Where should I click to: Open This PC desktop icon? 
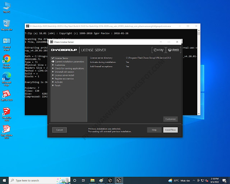tap(6, 8)
